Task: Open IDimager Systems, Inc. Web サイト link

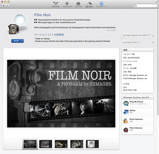Action: pos(137,36)
